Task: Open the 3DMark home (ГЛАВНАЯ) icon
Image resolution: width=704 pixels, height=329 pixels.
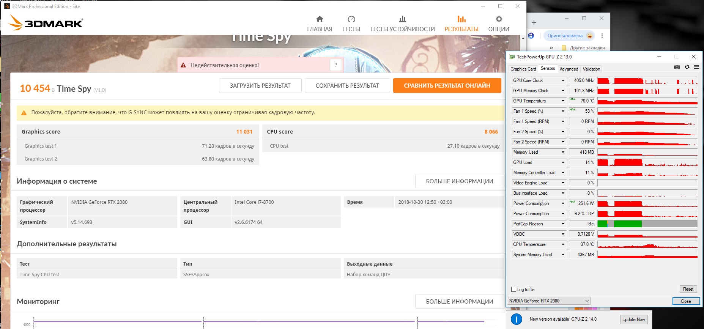Action: (320, 19)
